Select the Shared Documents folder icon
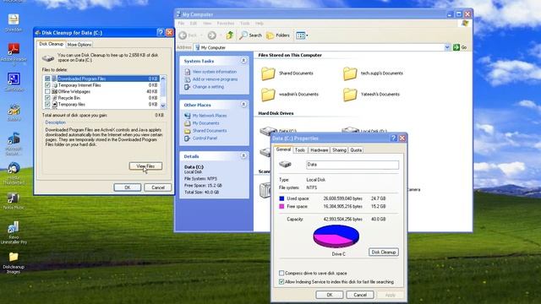Viewport: 541px width, 304px height. coord(268,73)
